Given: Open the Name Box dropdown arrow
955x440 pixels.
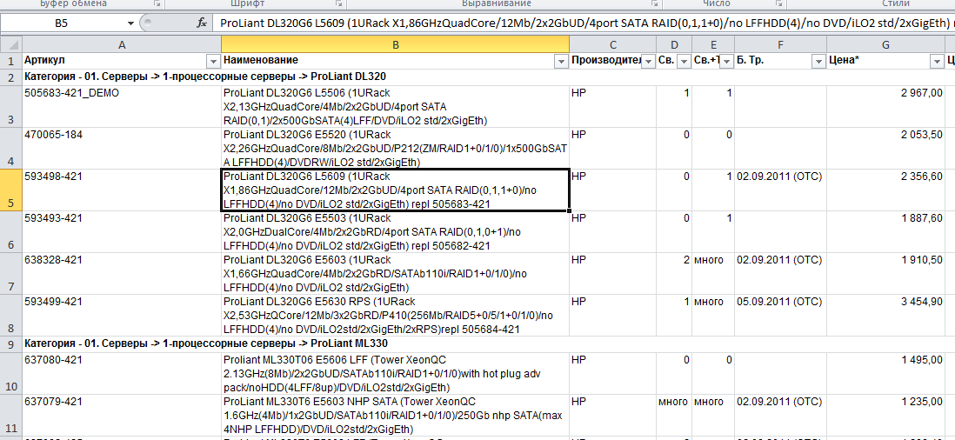Looking at the screenshot, I should point(131,23).
